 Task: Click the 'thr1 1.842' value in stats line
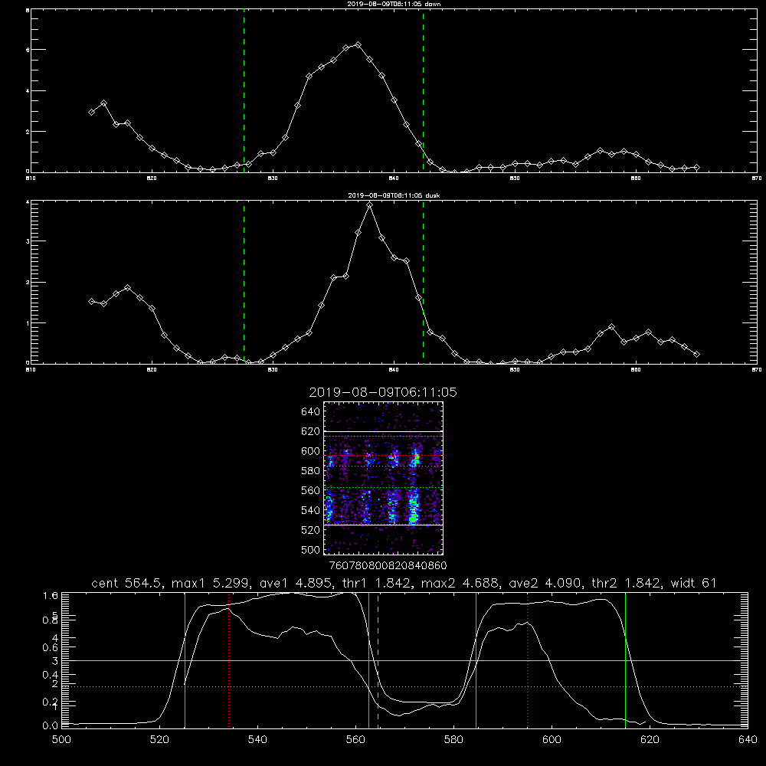click(x=376, y=583)
